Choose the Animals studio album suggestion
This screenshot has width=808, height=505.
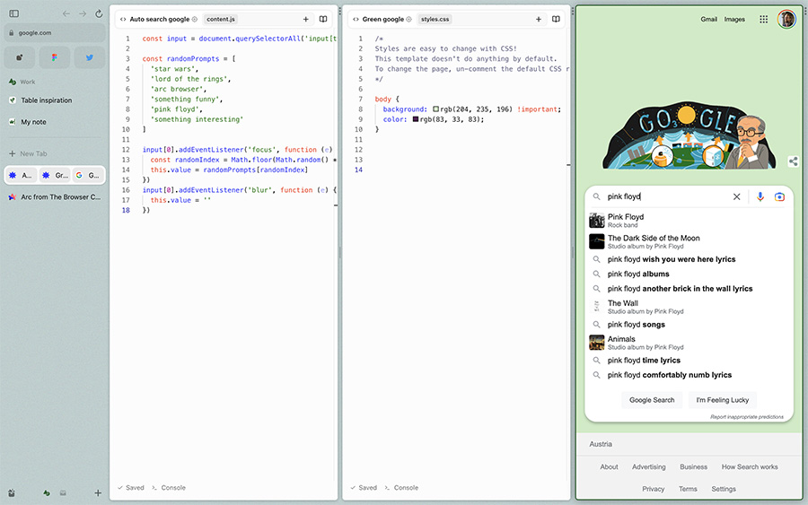click(689, 343)
